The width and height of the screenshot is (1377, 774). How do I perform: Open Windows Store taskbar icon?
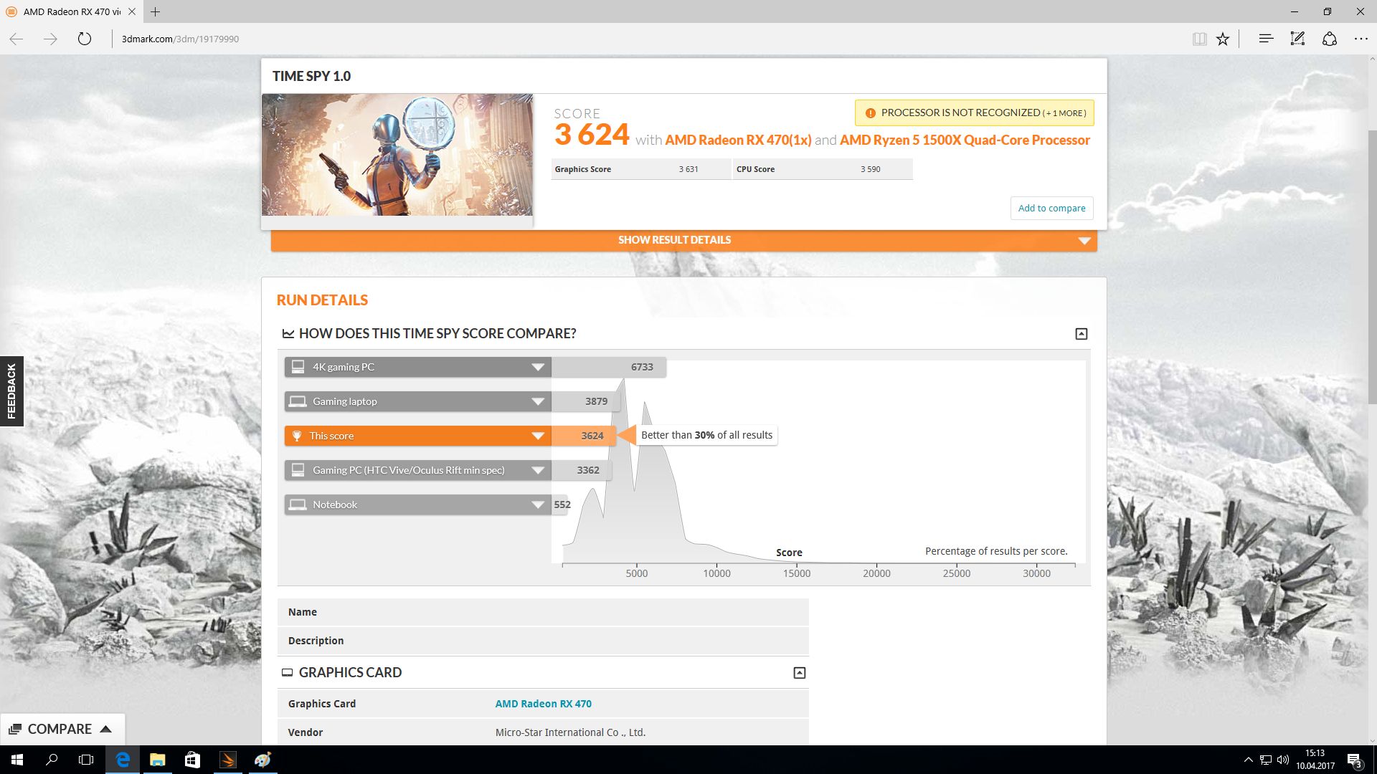coord(192,760)
